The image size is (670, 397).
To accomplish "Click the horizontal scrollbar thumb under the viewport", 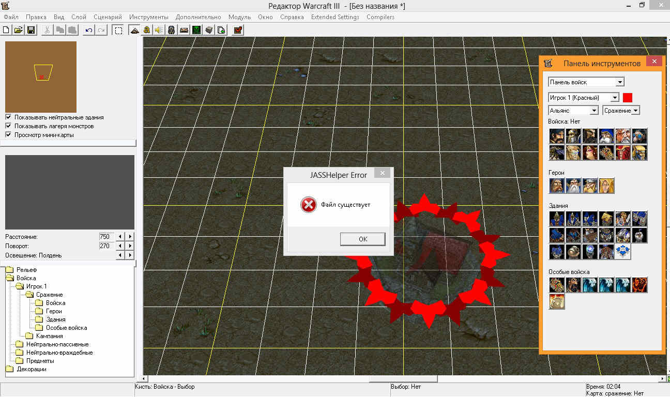I will click(403, 379).
